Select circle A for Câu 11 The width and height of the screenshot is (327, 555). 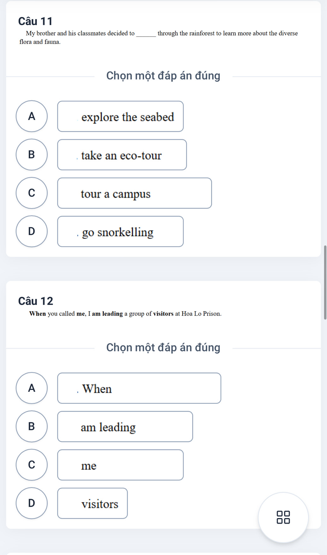pos(32,116)
